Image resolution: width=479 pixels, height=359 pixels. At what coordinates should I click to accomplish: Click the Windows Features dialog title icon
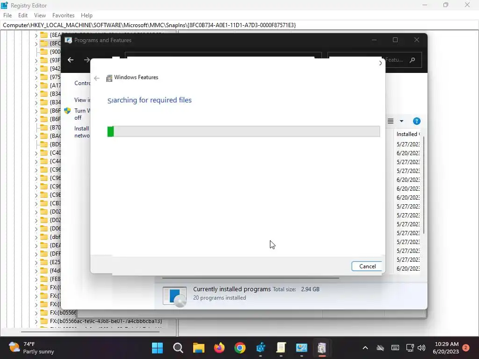click(109, 78)
